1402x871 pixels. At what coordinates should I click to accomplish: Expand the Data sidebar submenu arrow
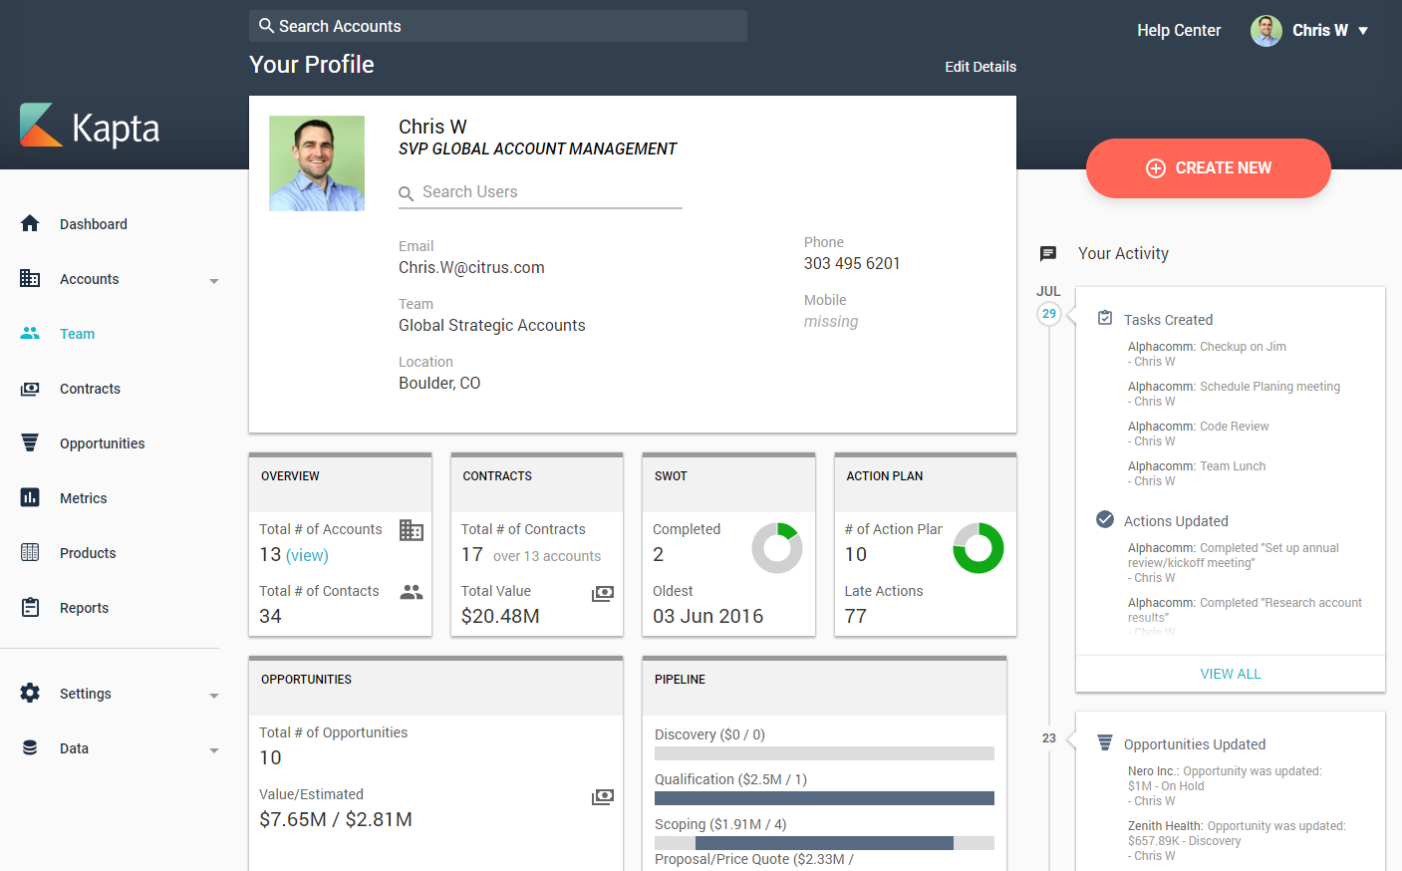[x=214, y=750]
